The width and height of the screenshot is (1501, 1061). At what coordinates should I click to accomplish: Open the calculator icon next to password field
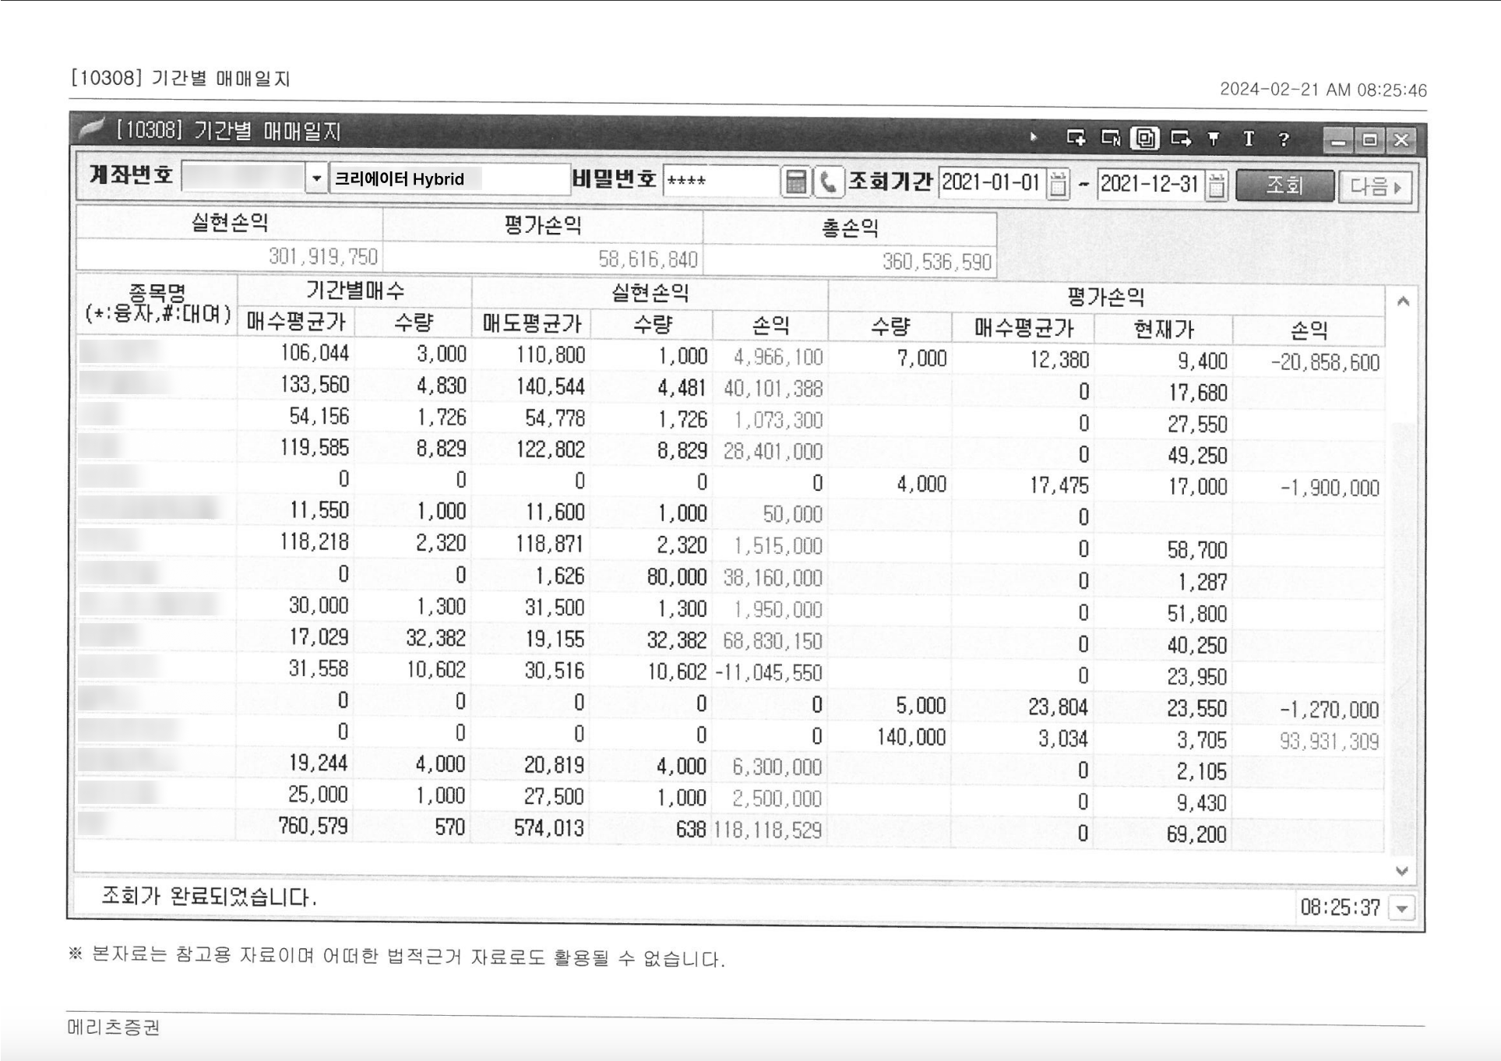pyautogui.click(x=795, y=183)
